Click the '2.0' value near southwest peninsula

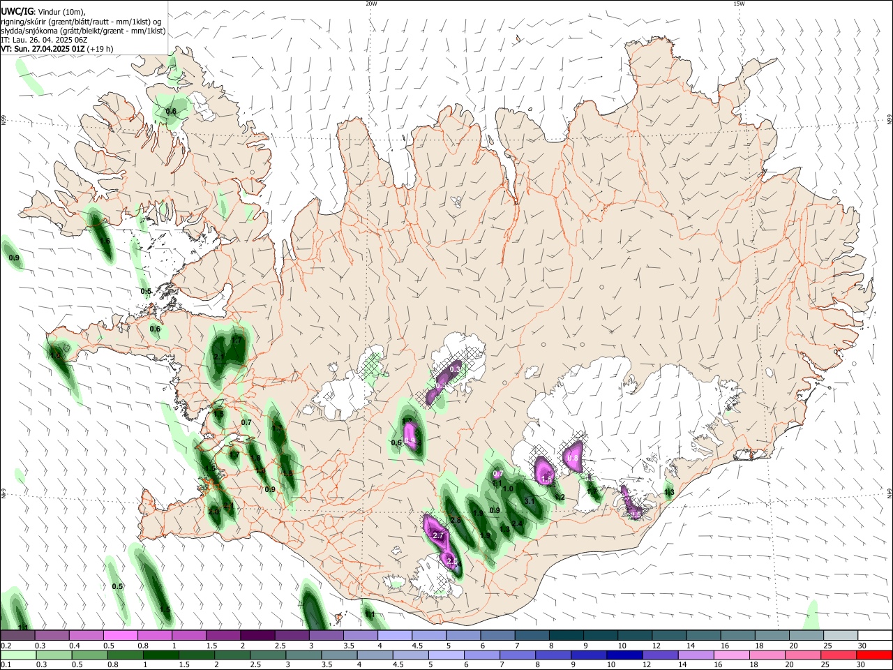click(213, 512)
